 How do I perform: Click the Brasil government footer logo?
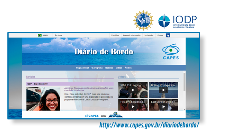coord(115,115)
